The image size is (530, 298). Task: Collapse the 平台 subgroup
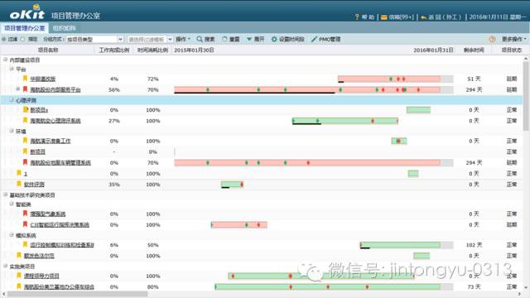[x=12, y=69]
